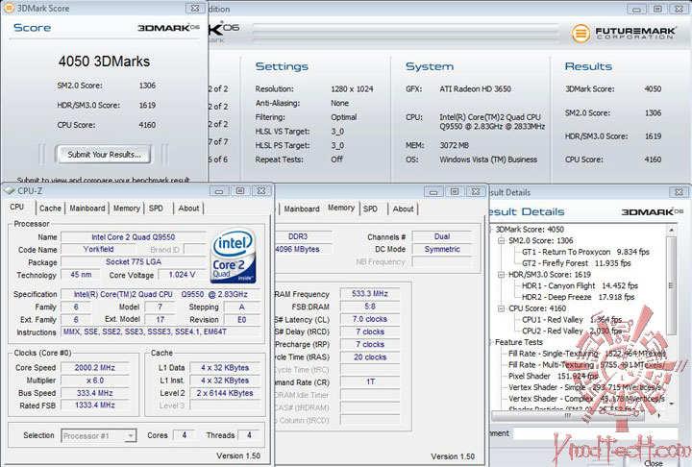Screen dimensions: 692x467
Task: Select the CPU1 - Red Valley result row
Action: tap(572, 320)
